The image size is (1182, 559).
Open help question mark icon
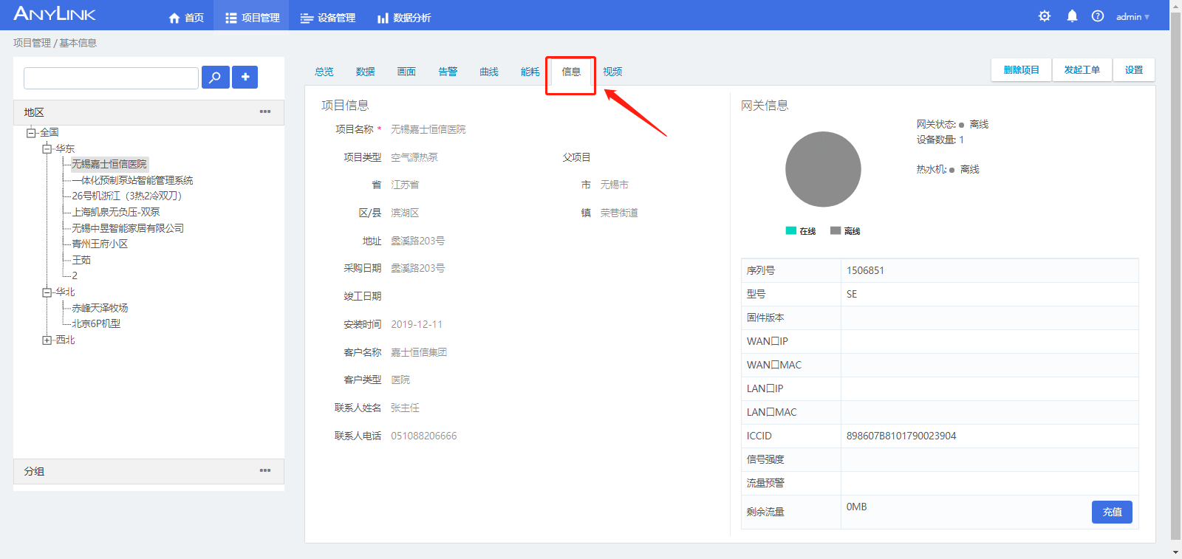pyautogui.click(x=1098, y=16)
